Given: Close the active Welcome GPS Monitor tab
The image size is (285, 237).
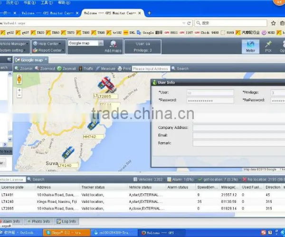Looking at the screenshot, I should point(140,13).
